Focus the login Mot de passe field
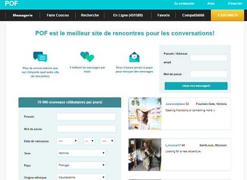This screenshot has height=180, width=247. point(209,74)
